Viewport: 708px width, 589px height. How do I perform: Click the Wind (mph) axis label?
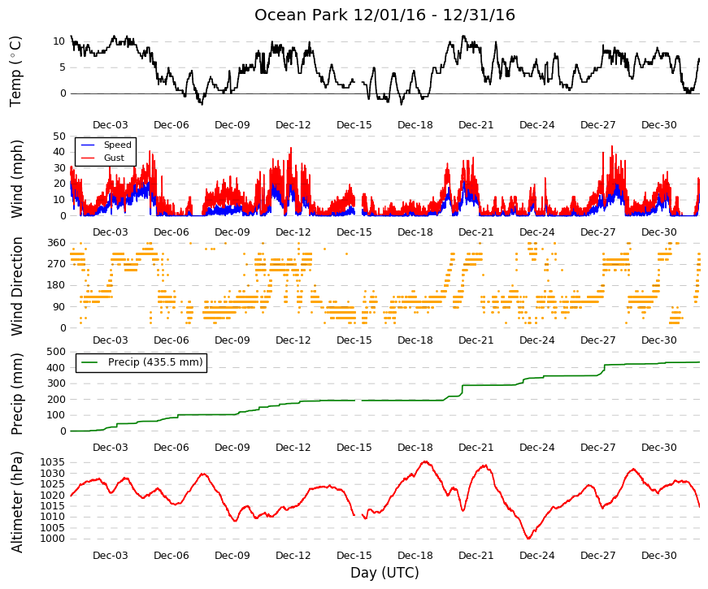[x=16, y=179]
